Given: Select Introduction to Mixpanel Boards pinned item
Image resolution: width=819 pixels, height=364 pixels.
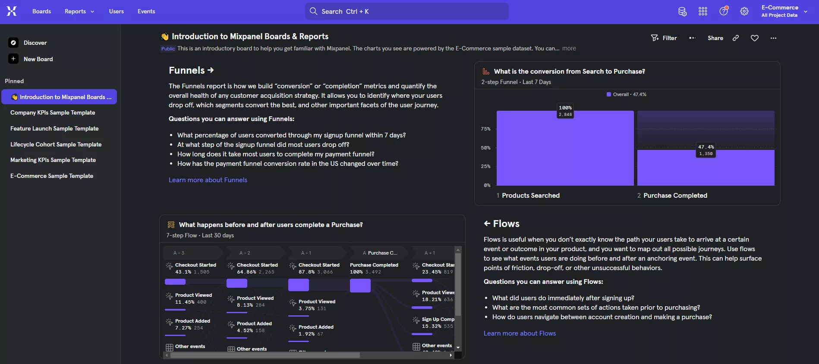Looking at the screenshot, I should point(59,97).
